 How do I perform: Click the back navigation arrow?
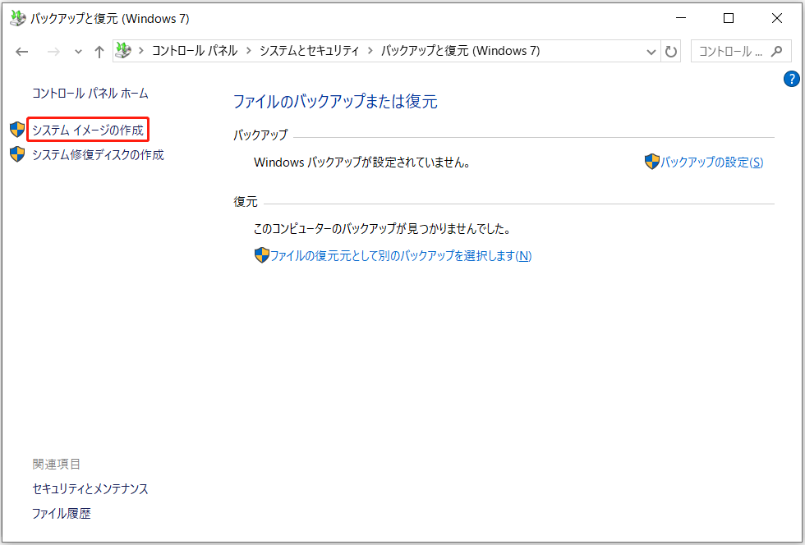coord(22,51)
